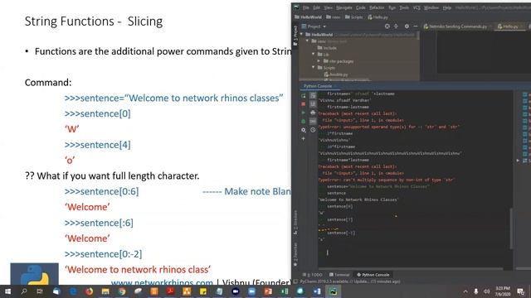Open the Run menu in PyCharm
Screen dimensions: 531x298
point(392,7)
